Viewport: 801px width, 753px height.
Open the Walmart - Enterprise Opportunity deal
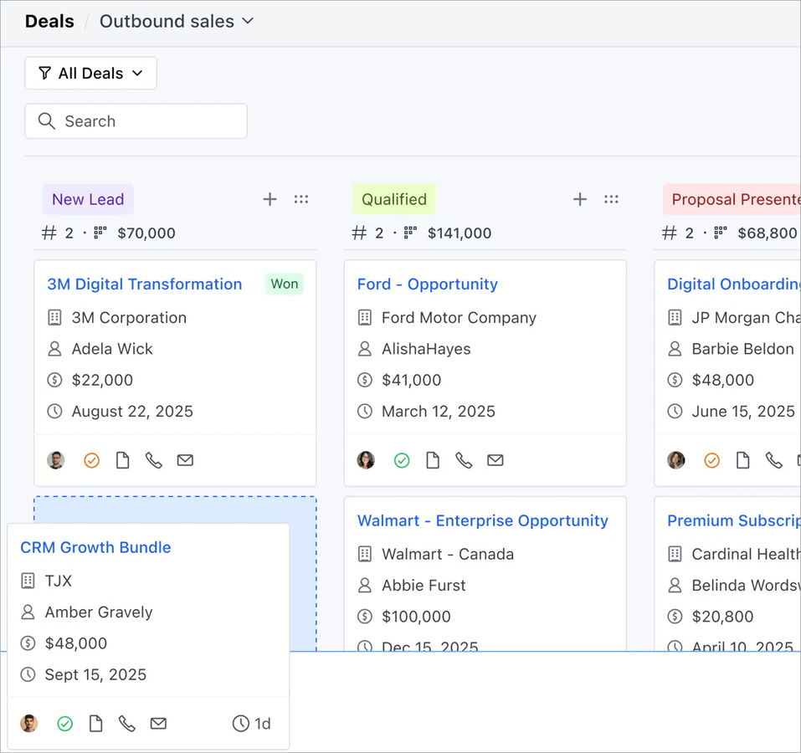(x=485, y=520)
